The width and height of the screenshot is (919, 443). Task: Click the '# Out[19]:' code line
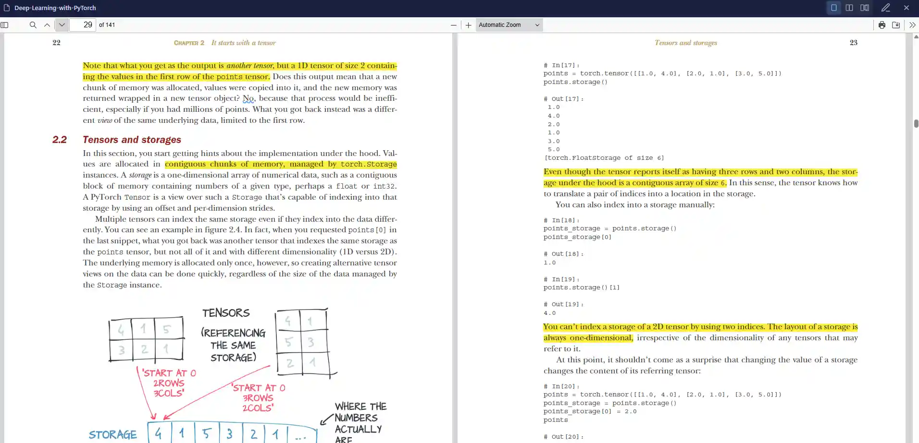(563, 304)
